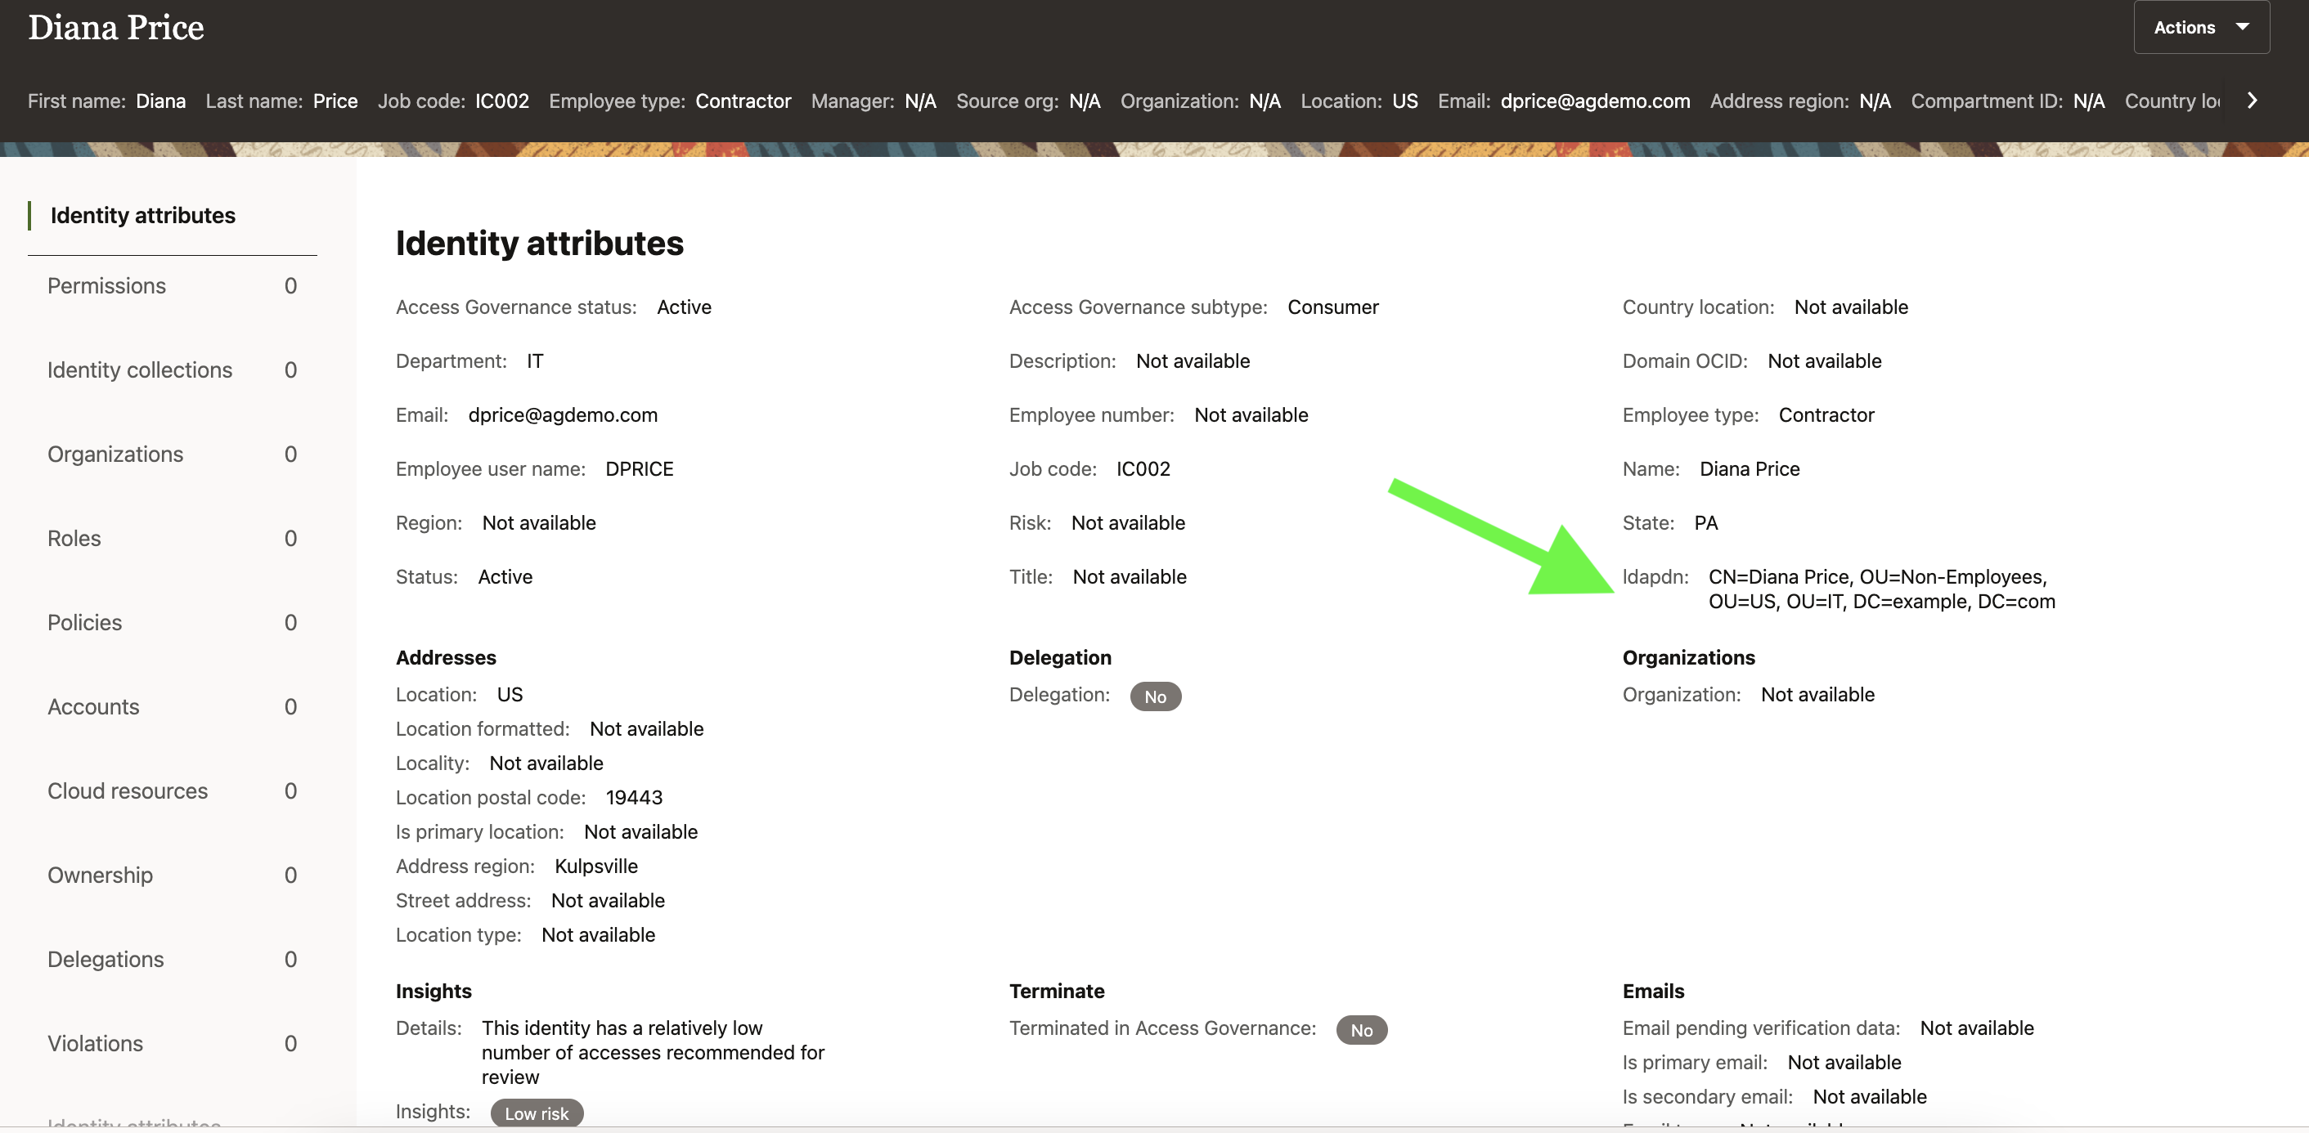View the Policies section

(84, 622)
